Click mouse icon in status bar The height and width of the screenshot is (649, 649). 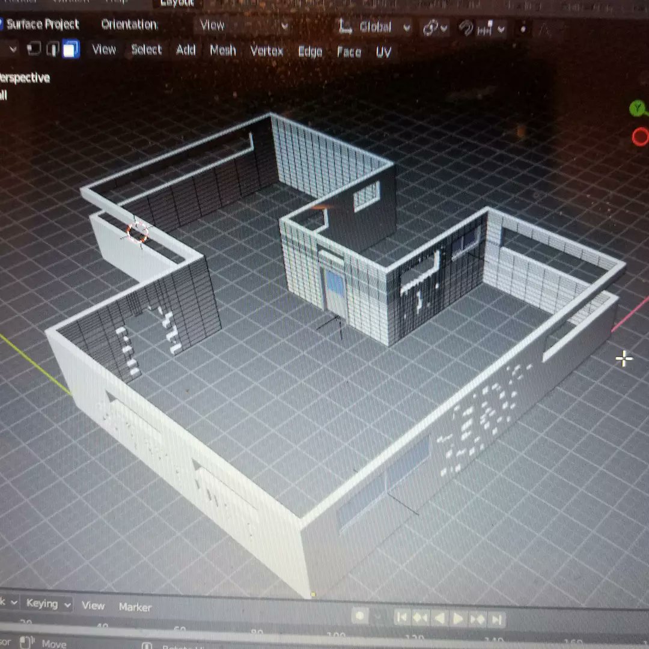point(26,642)
